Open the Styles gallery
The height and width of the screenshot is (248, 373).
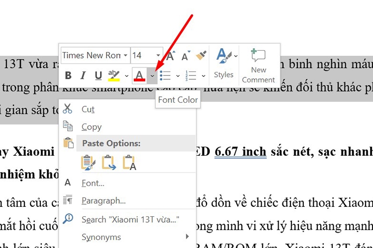[x=223, y=63]
